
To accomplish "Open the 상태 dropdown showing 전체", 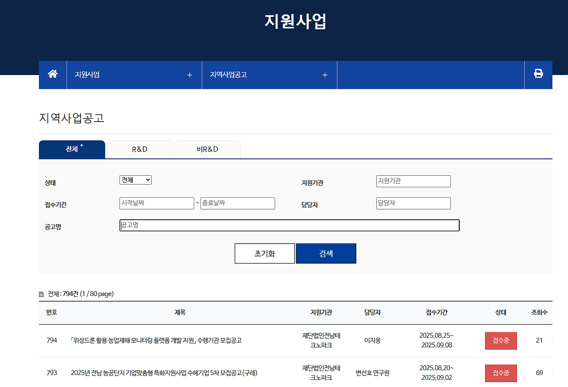I will pos(135,180).
